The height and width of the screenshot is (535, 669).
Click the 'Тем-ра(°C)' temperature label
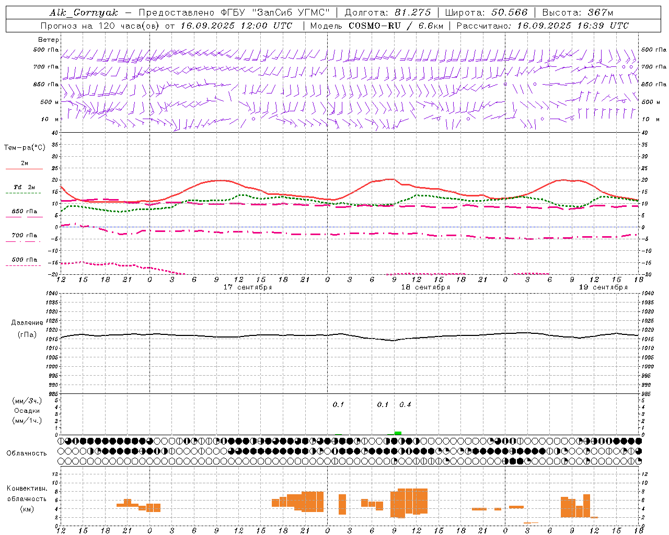(25, 148)
